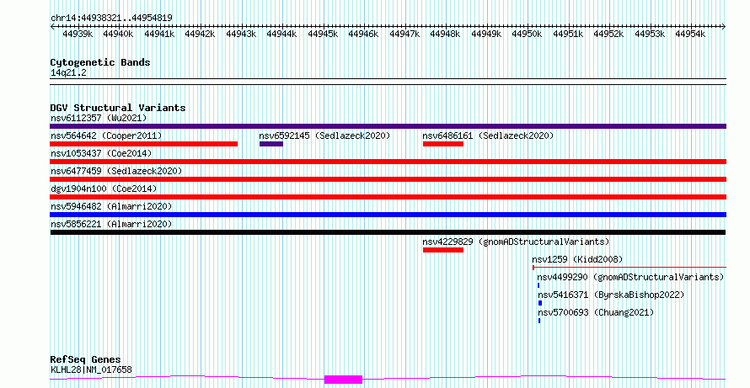Open variant label nsv6477459 (Sedlazeck2020)
The image size is (750, 388).
[x=116, y=171]
